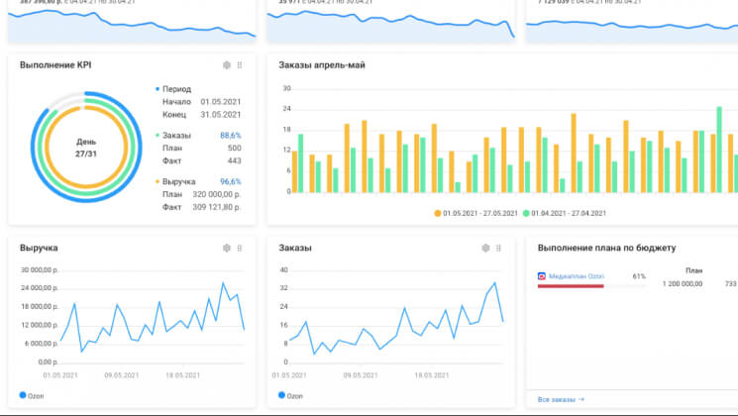Viewport: 738px width, 416px height.
Task: Click the period end date 31.05.2021
Action: (x=221, y=114)
